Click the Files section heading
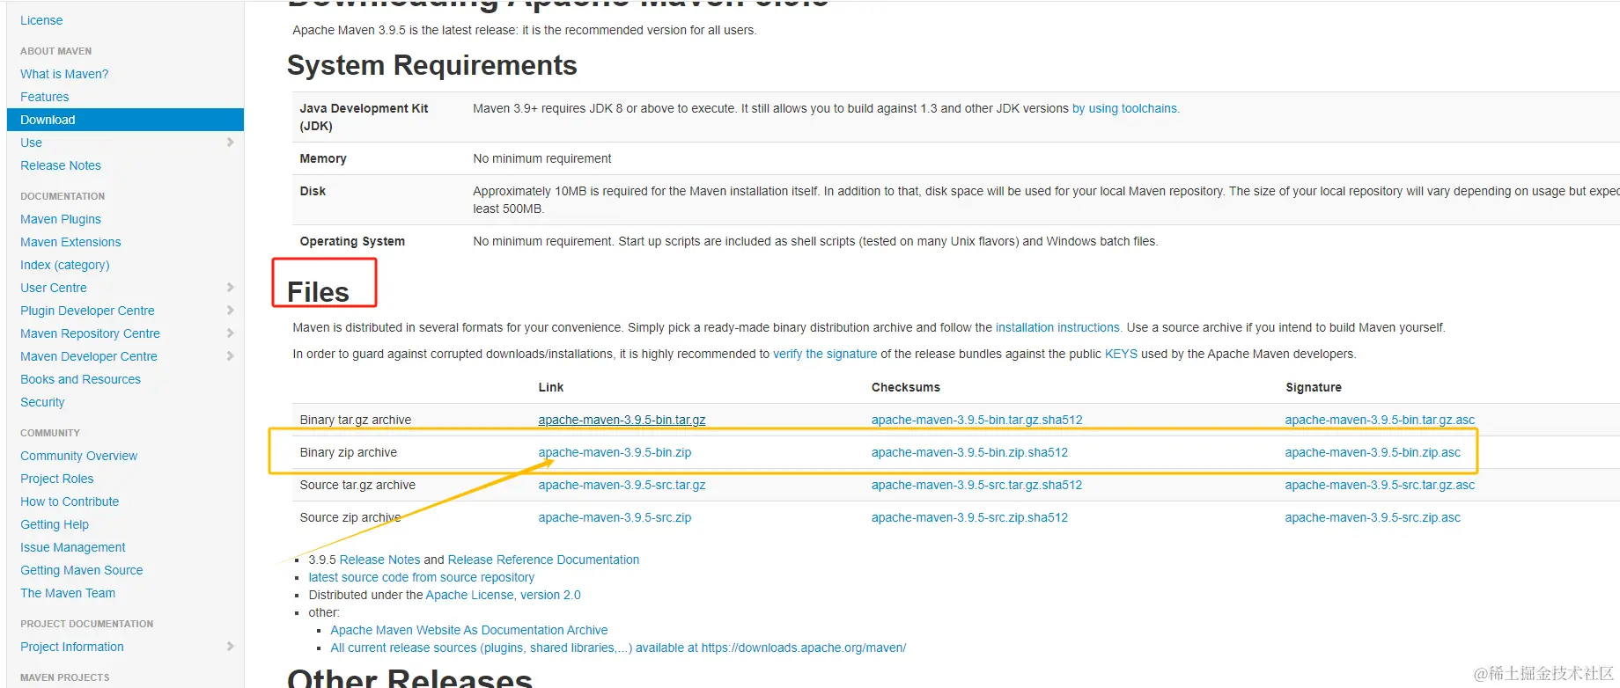The height and width of the screenshot is (688, 1620). [x=318, y=292]
